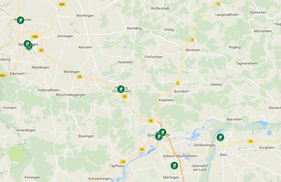281x182 pixels.
Task: Click the Mönchsdeggingen label
Action: pyautogui.click(x=71, y=95)
